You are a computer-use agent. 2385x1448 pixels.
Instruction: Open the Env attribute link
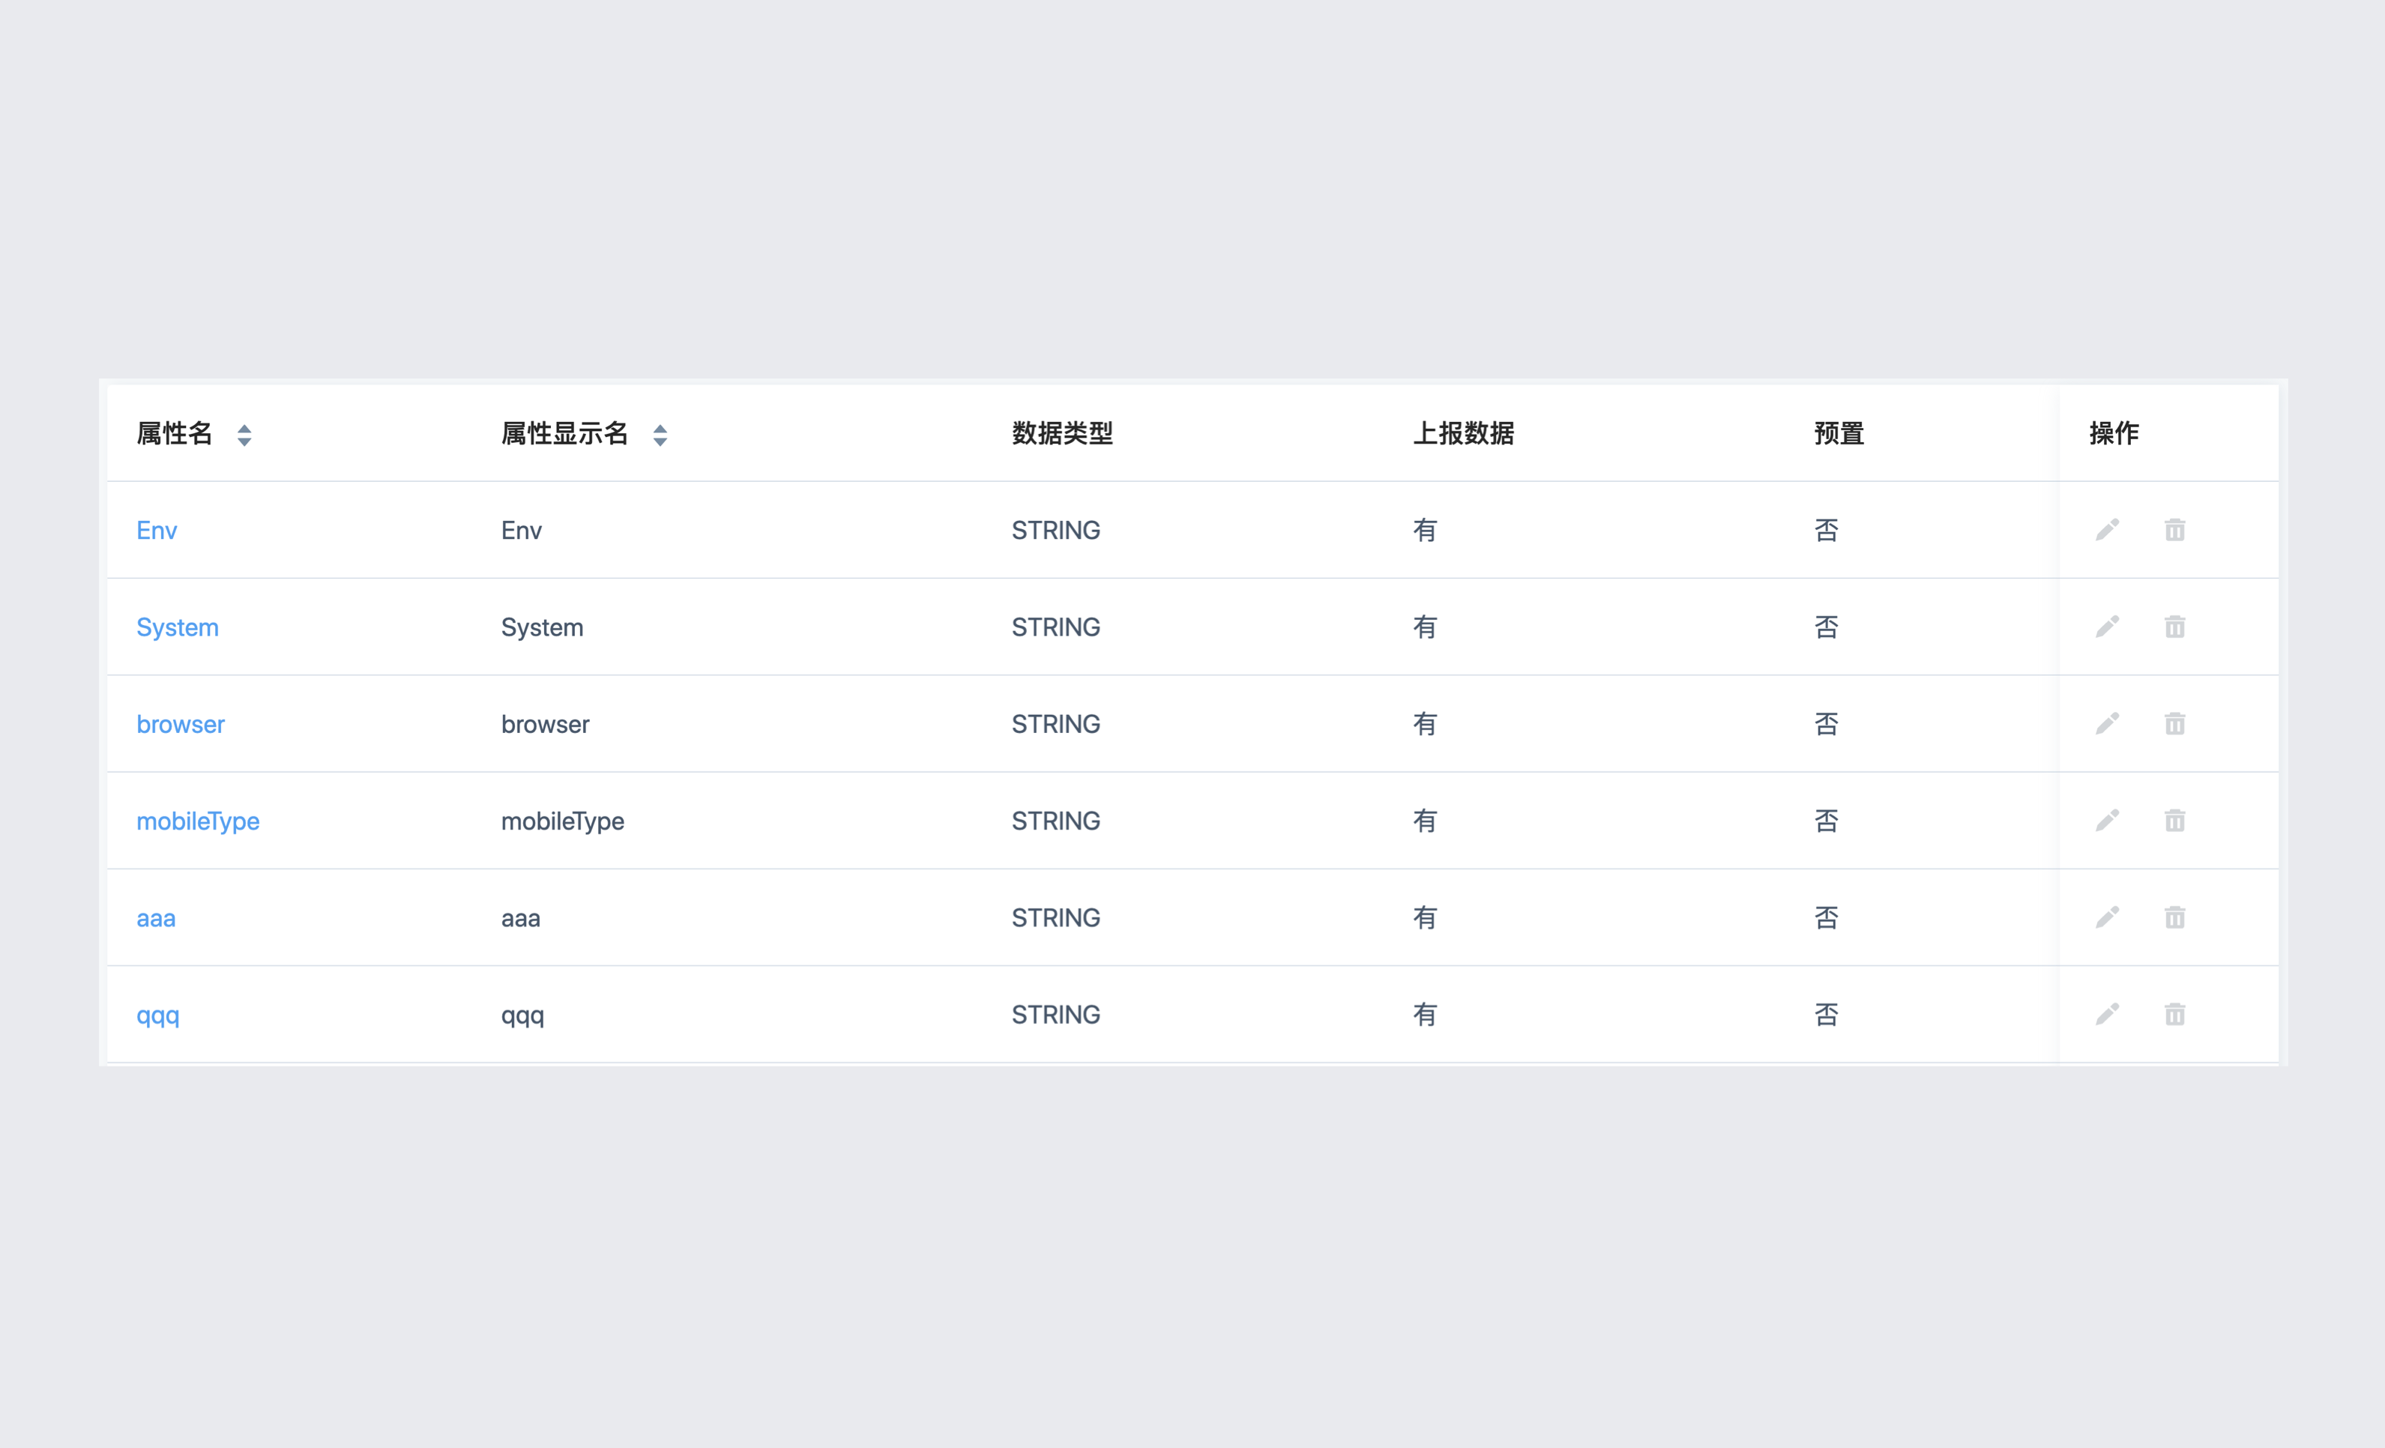pyautogui.click(x=157, y=531)
